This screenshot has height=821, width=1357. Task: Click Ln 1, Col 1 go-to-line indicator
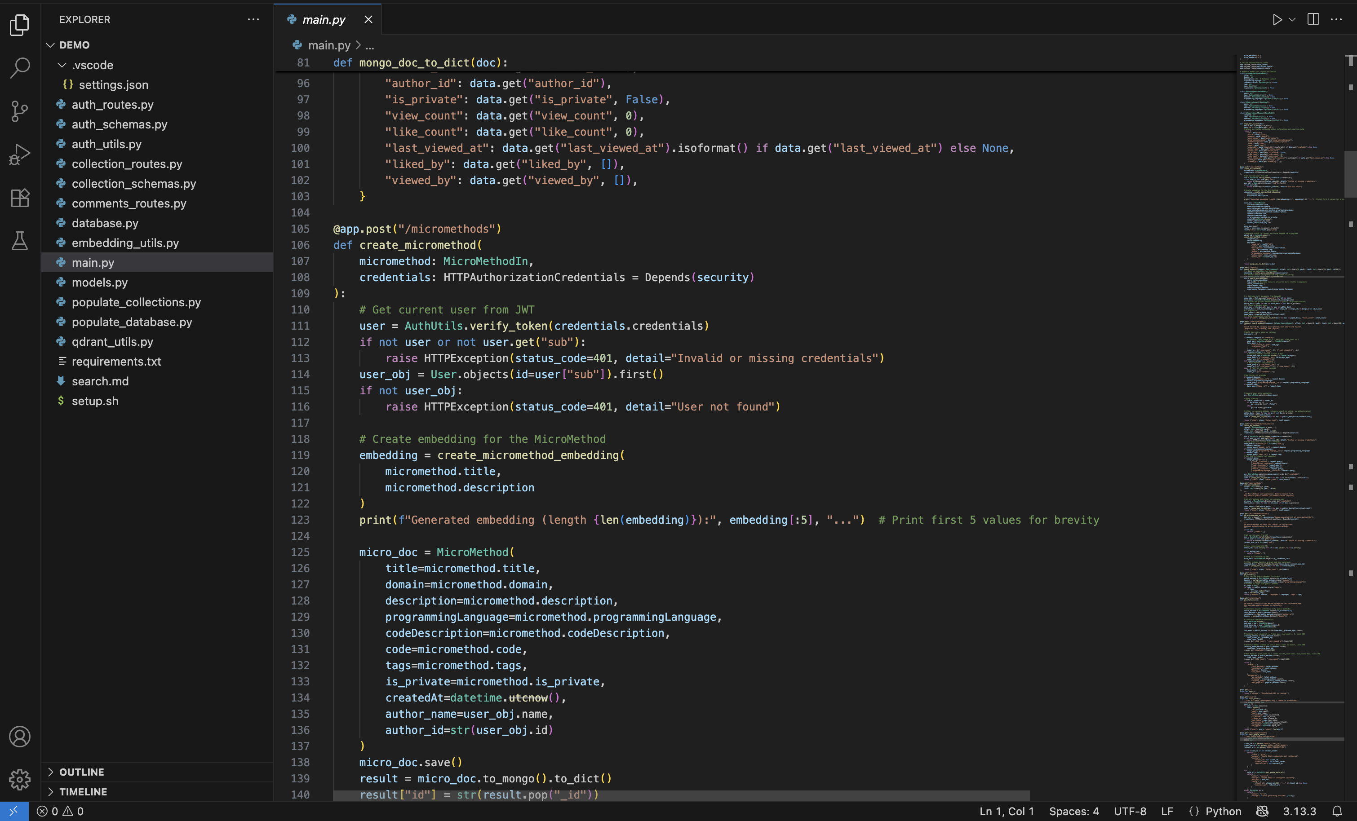[1006, 811]
